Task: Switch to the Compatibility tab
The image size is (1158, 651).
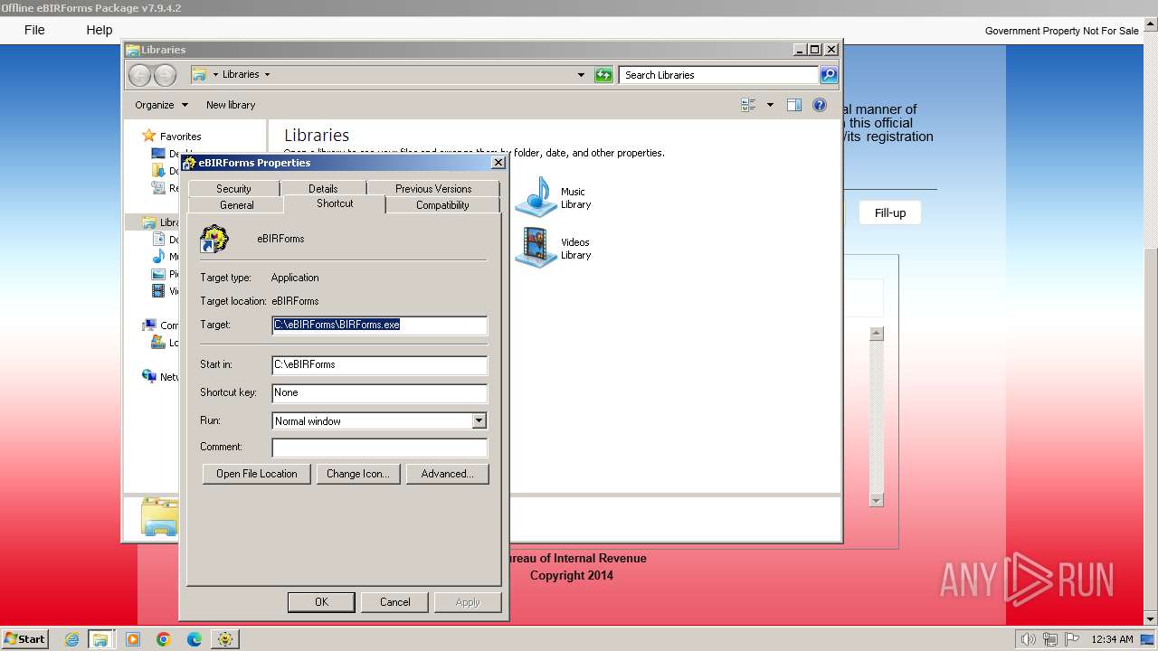Action: click(x=442, y=205)
